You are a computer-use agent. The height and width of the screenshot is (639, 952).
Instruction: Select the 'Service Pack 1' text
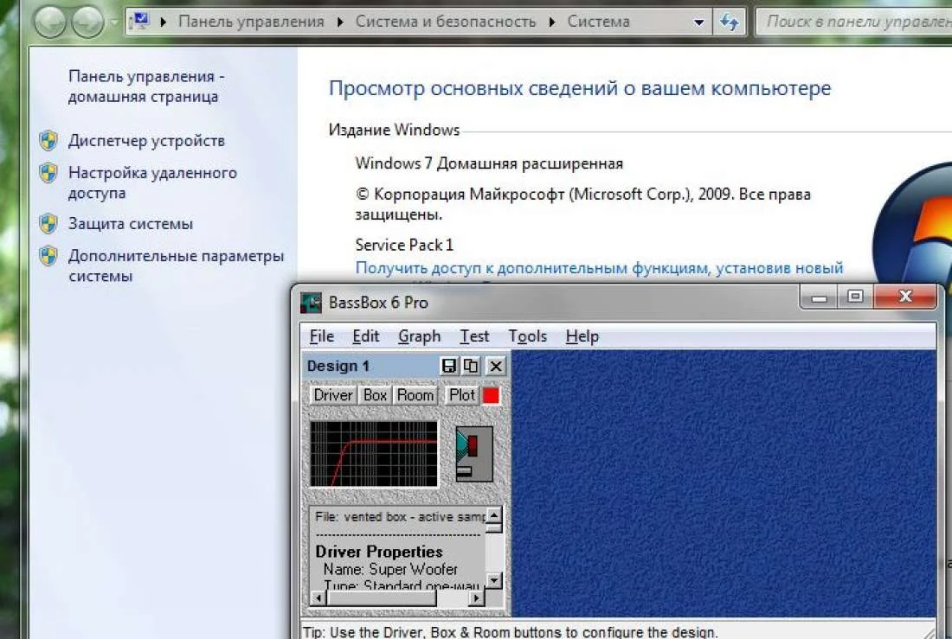pos(404,246)
